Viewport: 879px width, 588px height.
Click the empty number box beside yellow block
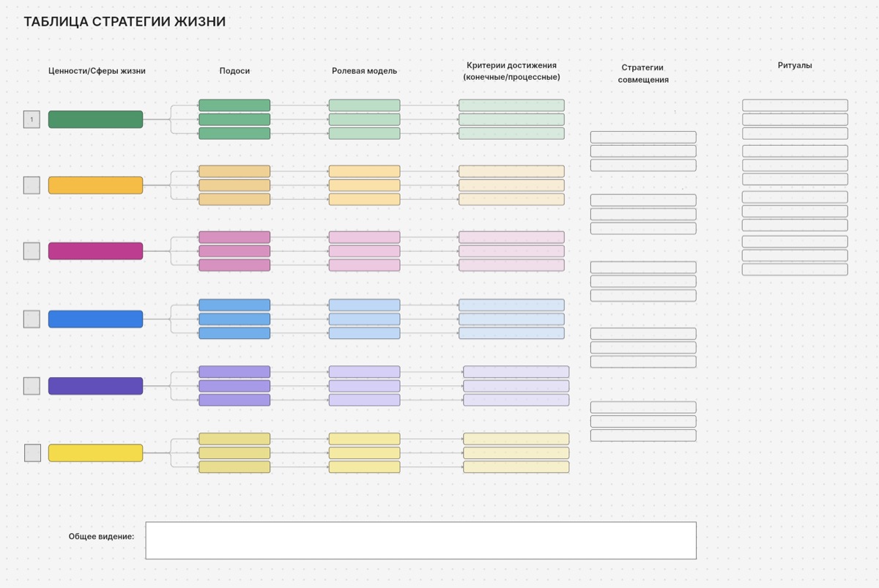(x=32, y=453)
